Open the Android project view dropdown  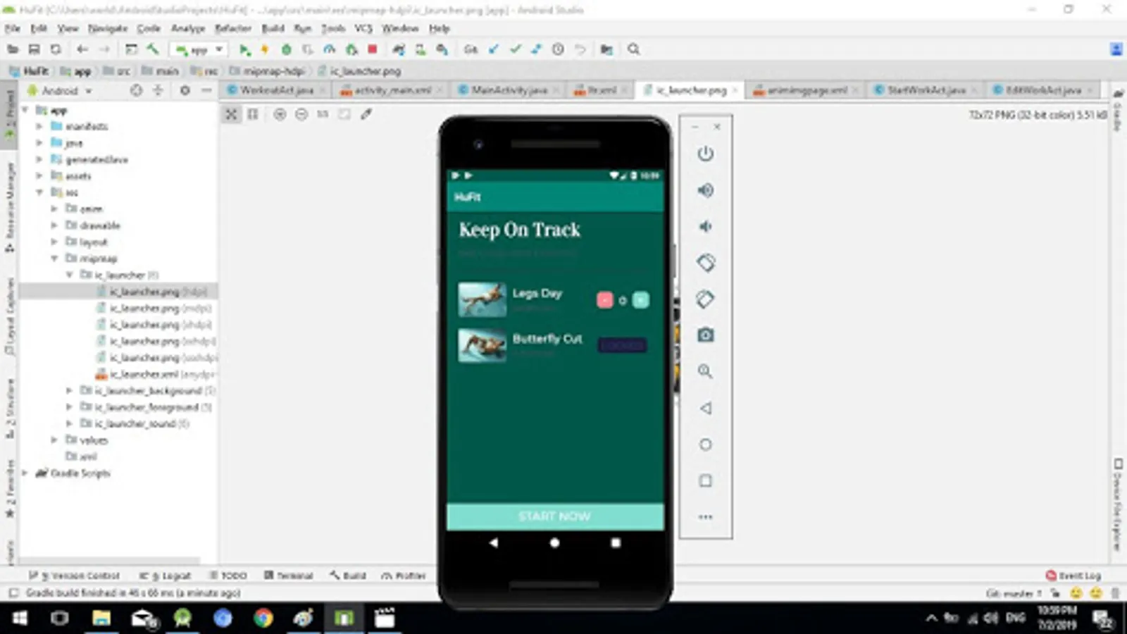pyautogui.click(x=59, y=91)
